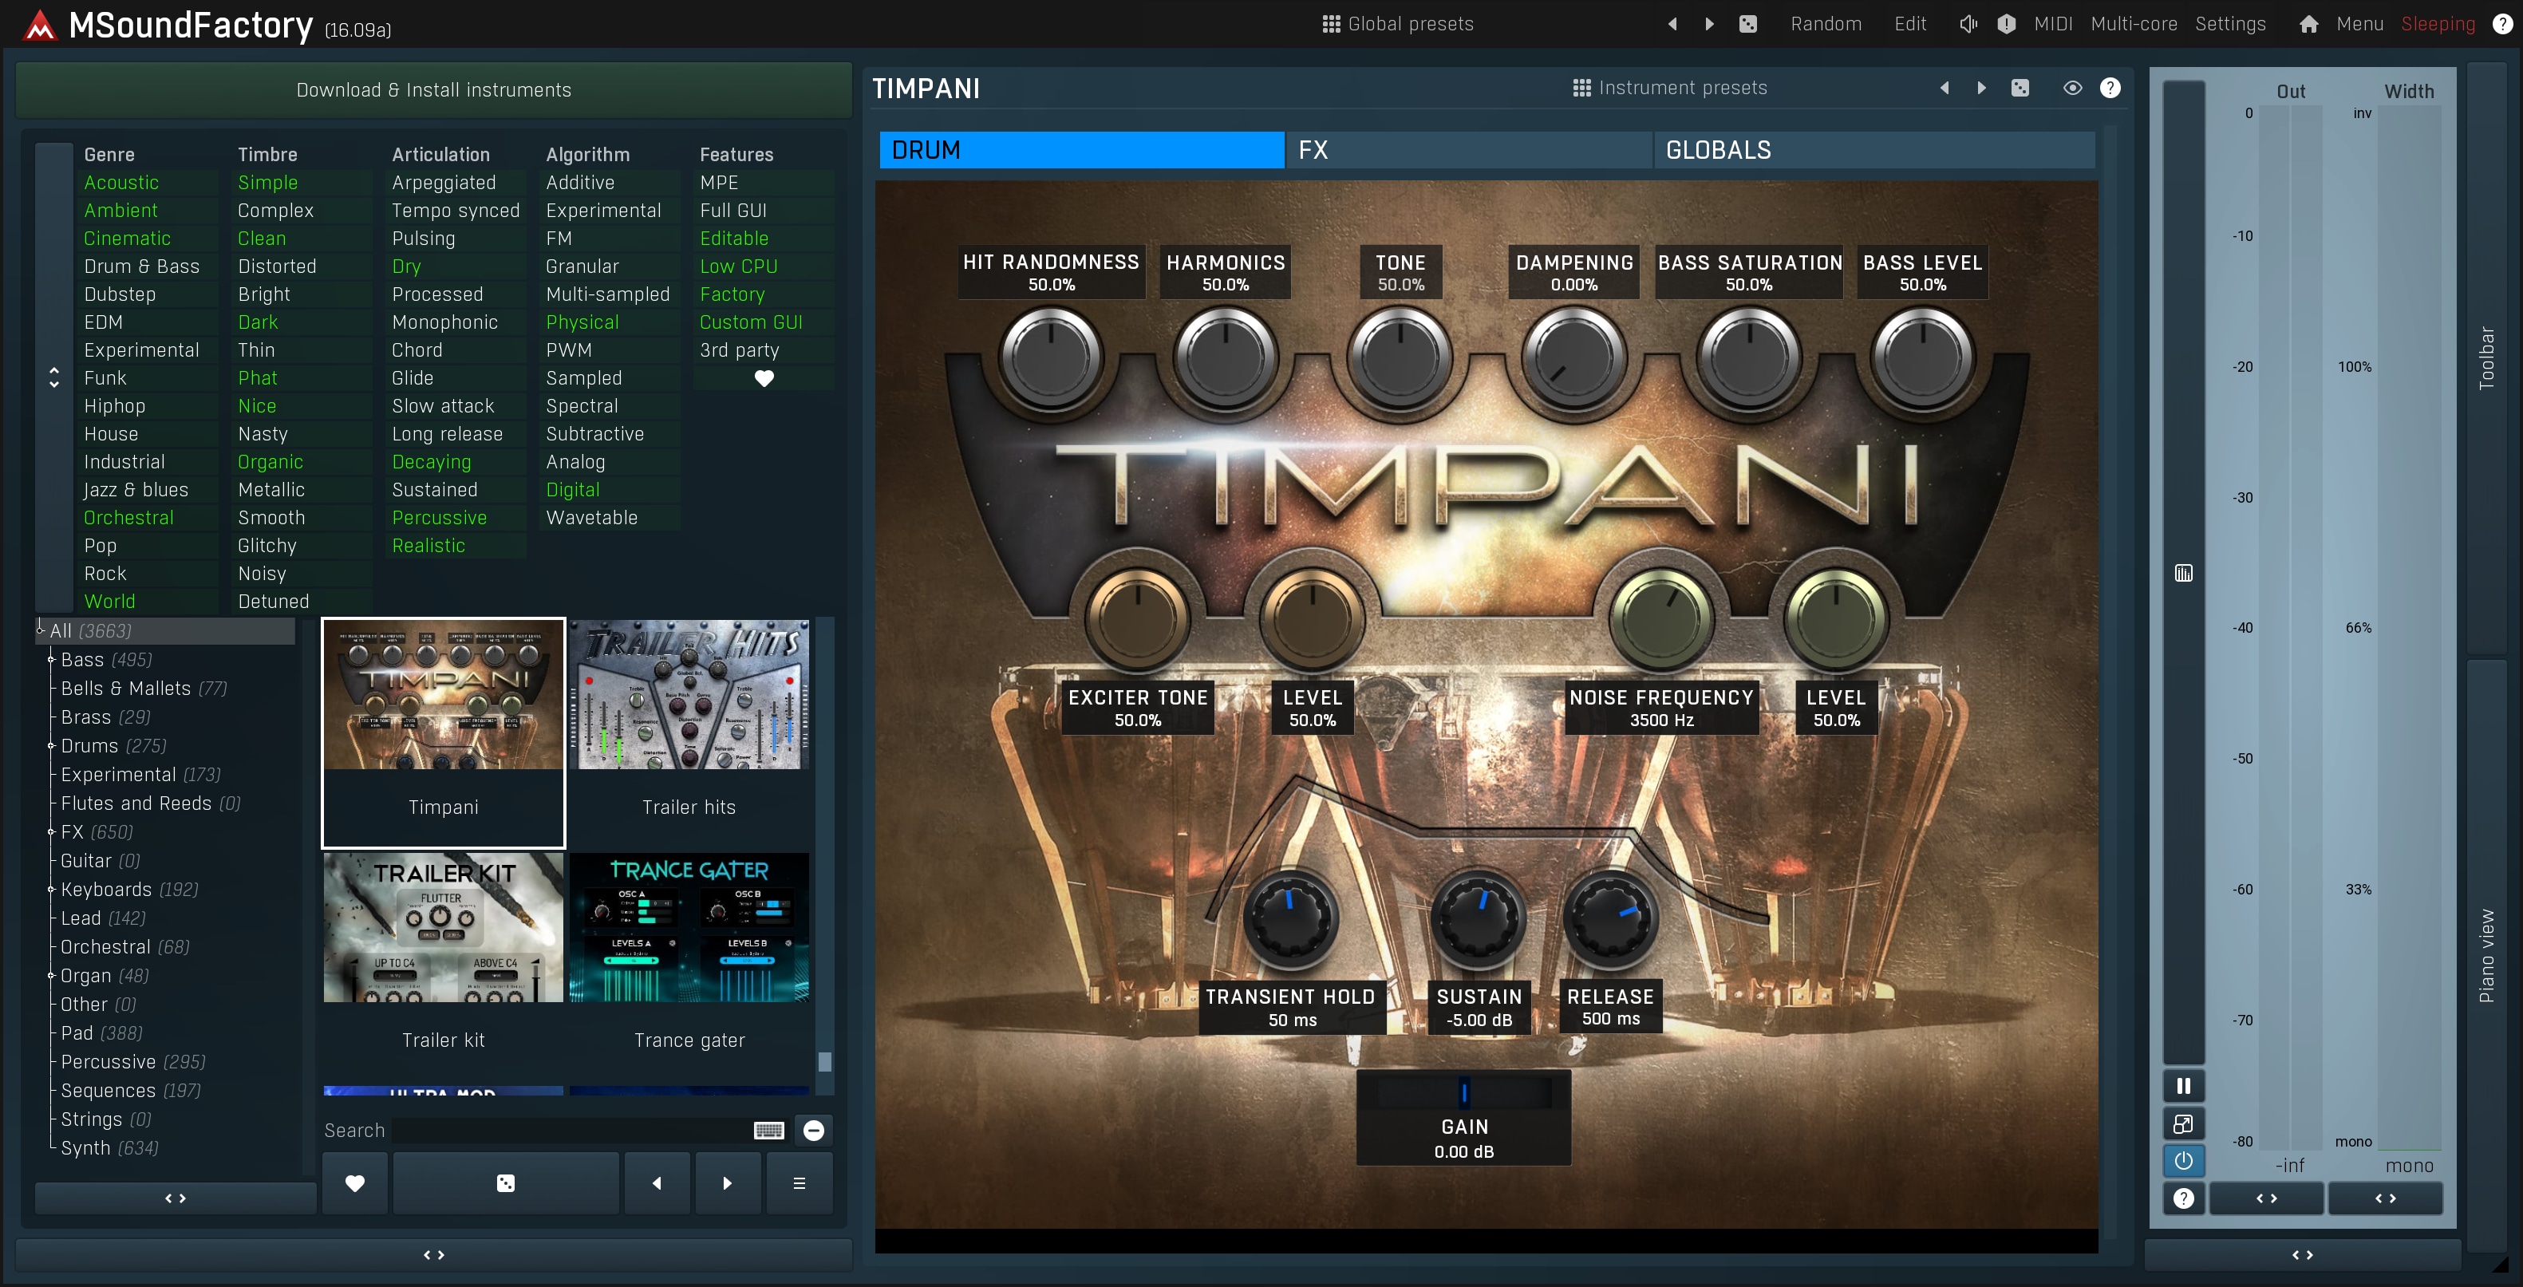Toggle the Acoustic genre filter
This screenshot has width=2523, height=1287.
pyautogui.click(x=121, y=182)
